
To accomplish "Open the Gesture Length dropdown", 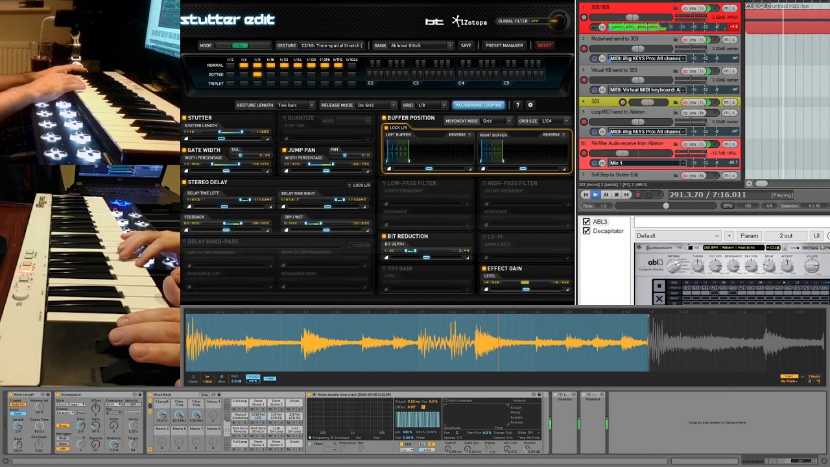I will click(x=295, y=105).
